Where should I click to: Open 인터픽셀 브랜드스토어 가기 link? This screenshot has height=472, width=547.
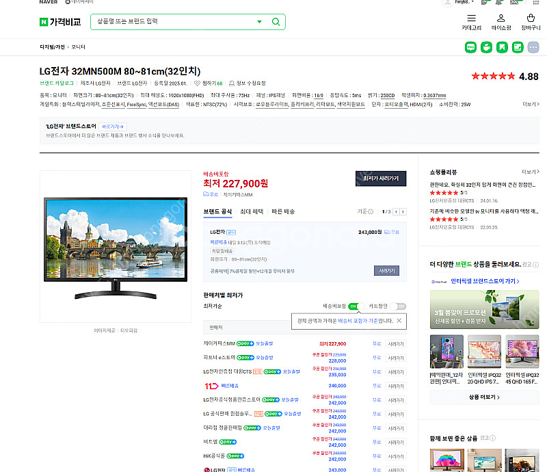point(485,281)
